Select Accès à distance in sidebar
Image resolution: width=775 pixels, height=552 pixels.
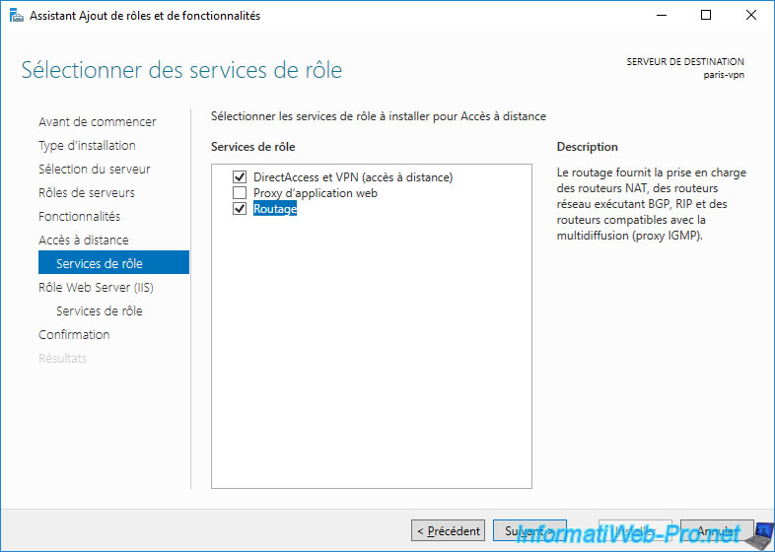tap(83, 241)
